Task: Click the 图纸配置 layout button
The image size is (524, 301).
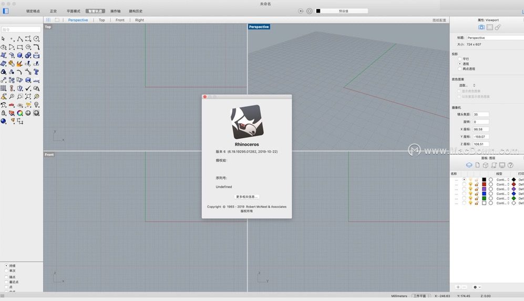Action: point(439,20)
